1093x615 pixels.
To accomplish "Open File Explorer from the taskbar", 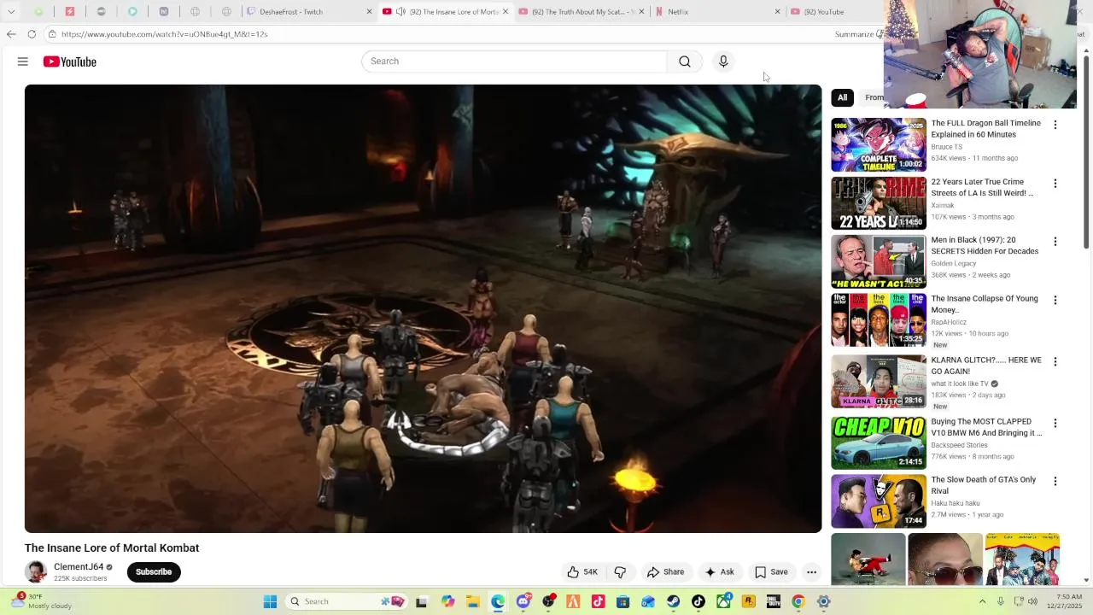I will (x=473, y=601).
